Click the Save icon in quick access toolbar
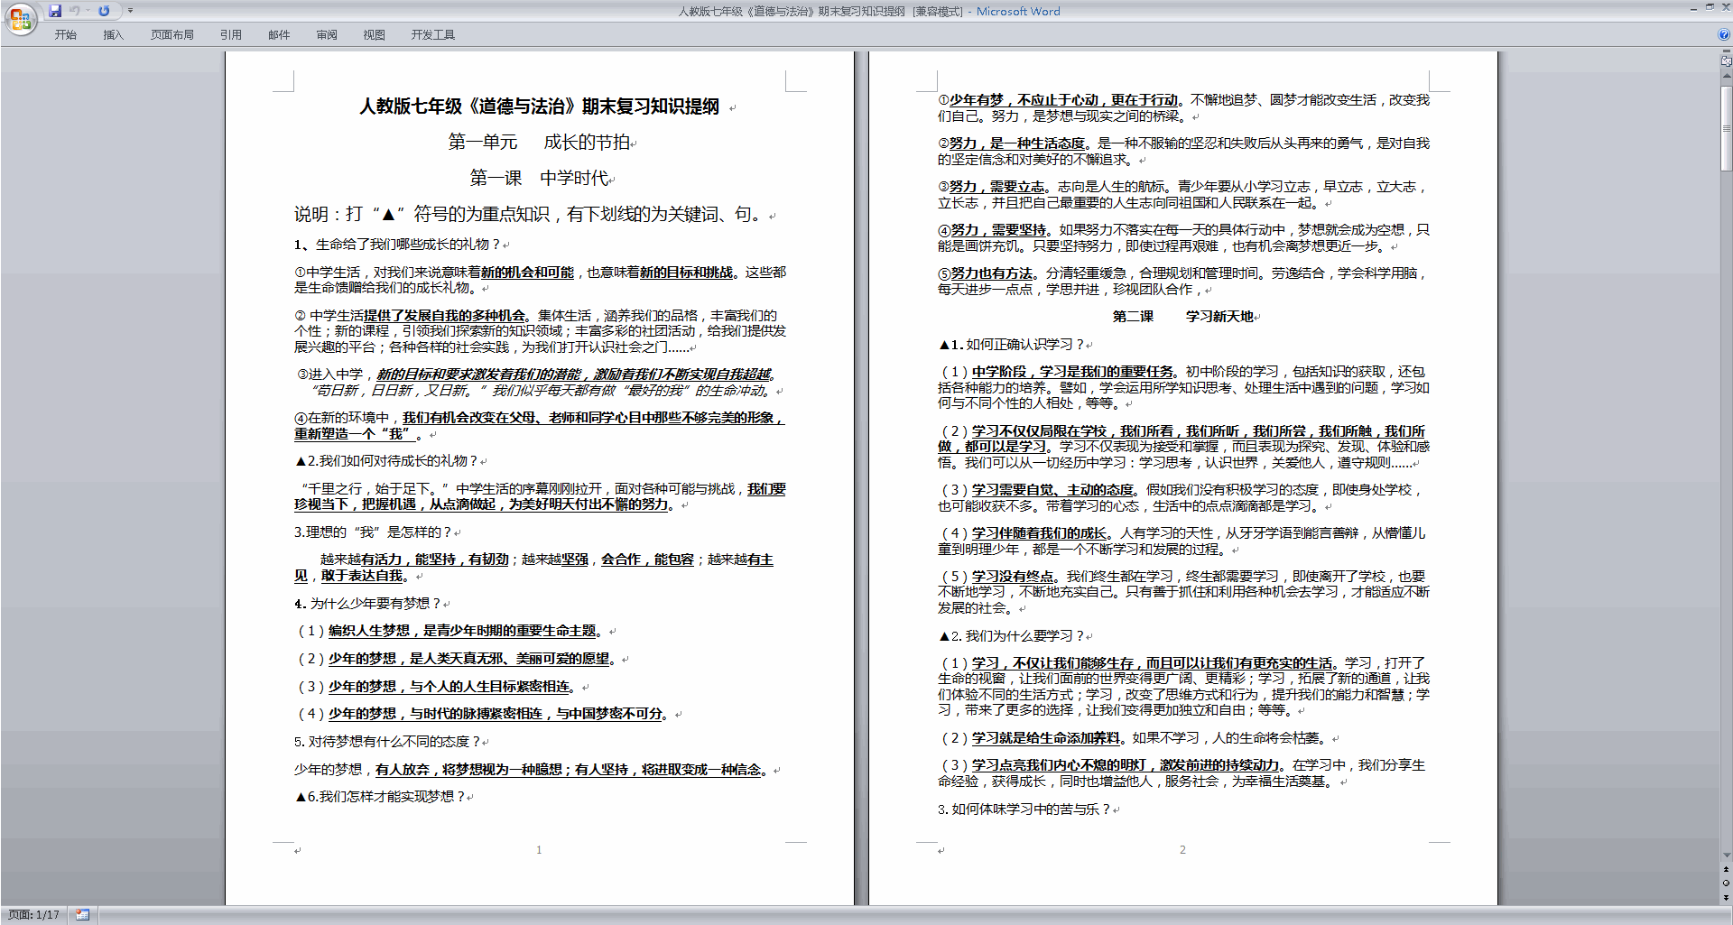This screenshot has width=1733, height=925. (x=55, y=11)
